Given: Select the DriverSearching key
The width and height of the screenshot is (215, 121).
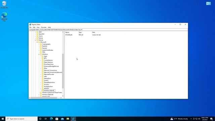Looking at the screenshot, I should point(49,64).
